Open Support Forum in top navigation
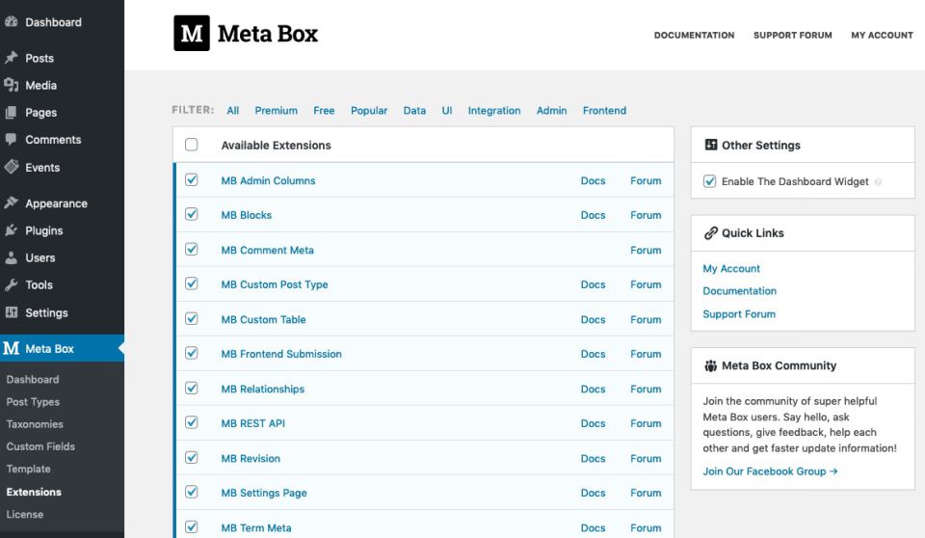This screenshot has height=538, width=925. coord(792,35)
